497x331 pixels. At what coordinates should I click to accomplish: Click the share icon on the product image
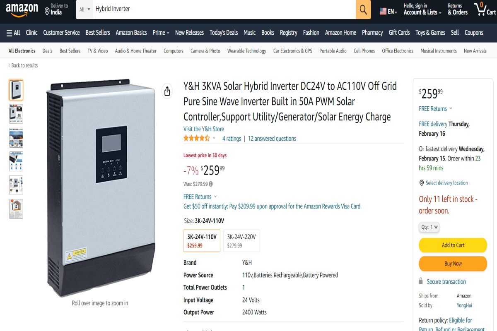tap(167, 91)
